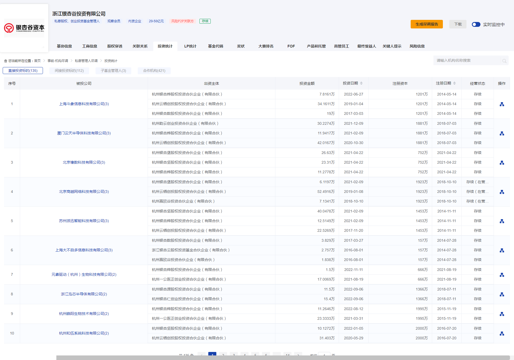
Task: Sort table by 注册日期 column
Action: pyautogui.click(x=454, y=83)
